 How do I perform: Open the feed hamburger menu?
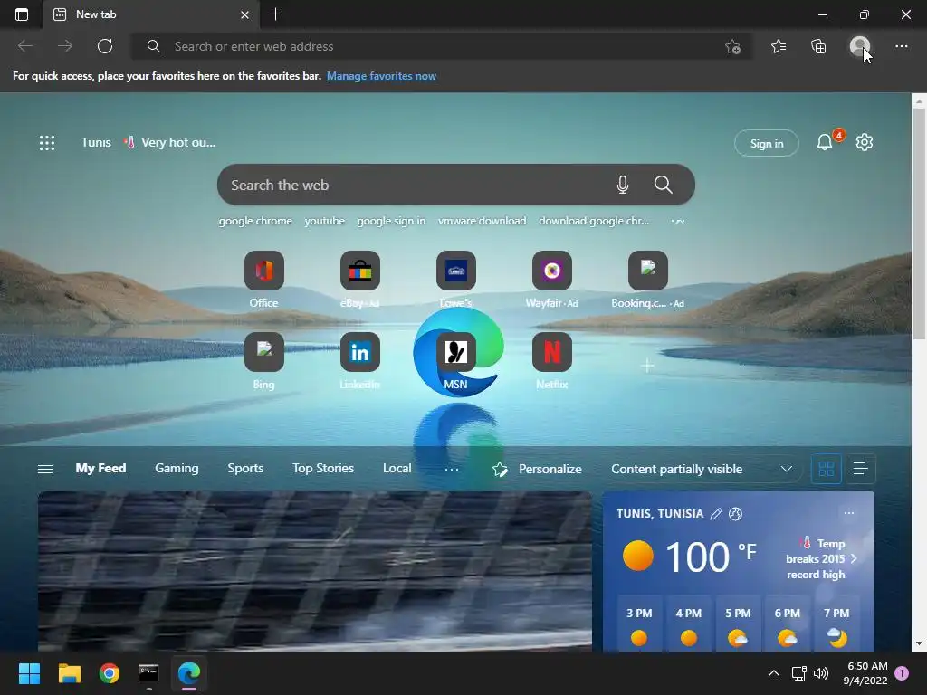(x=45, y=470)
